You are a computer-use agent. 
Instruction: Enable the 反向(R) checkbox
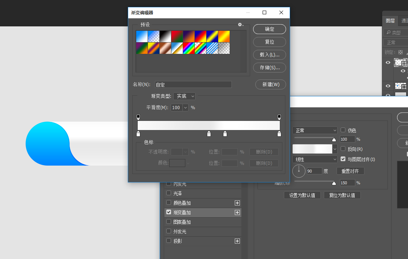[343, 149]
